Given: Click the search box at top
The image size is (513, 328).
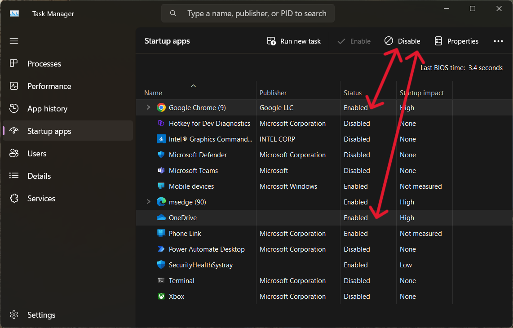Looking at the screenshot, I should [248, 13].
